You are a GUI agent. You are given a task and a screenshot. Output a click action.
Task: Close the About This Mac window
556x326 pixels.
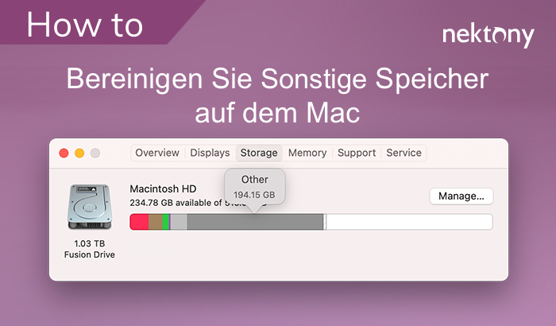click(64, 153)
